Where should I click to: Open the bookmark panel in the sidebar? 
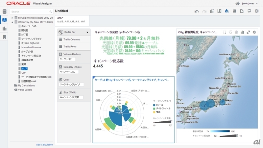pyautogui.click(x=4, y=37)
